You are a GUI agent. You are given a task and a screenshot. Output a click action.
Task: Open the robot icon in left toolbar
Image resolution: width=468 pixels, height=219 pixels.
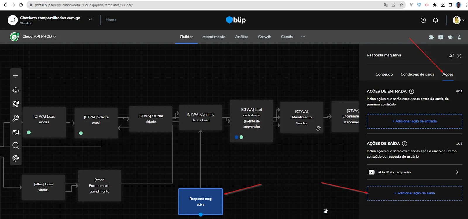16,90
